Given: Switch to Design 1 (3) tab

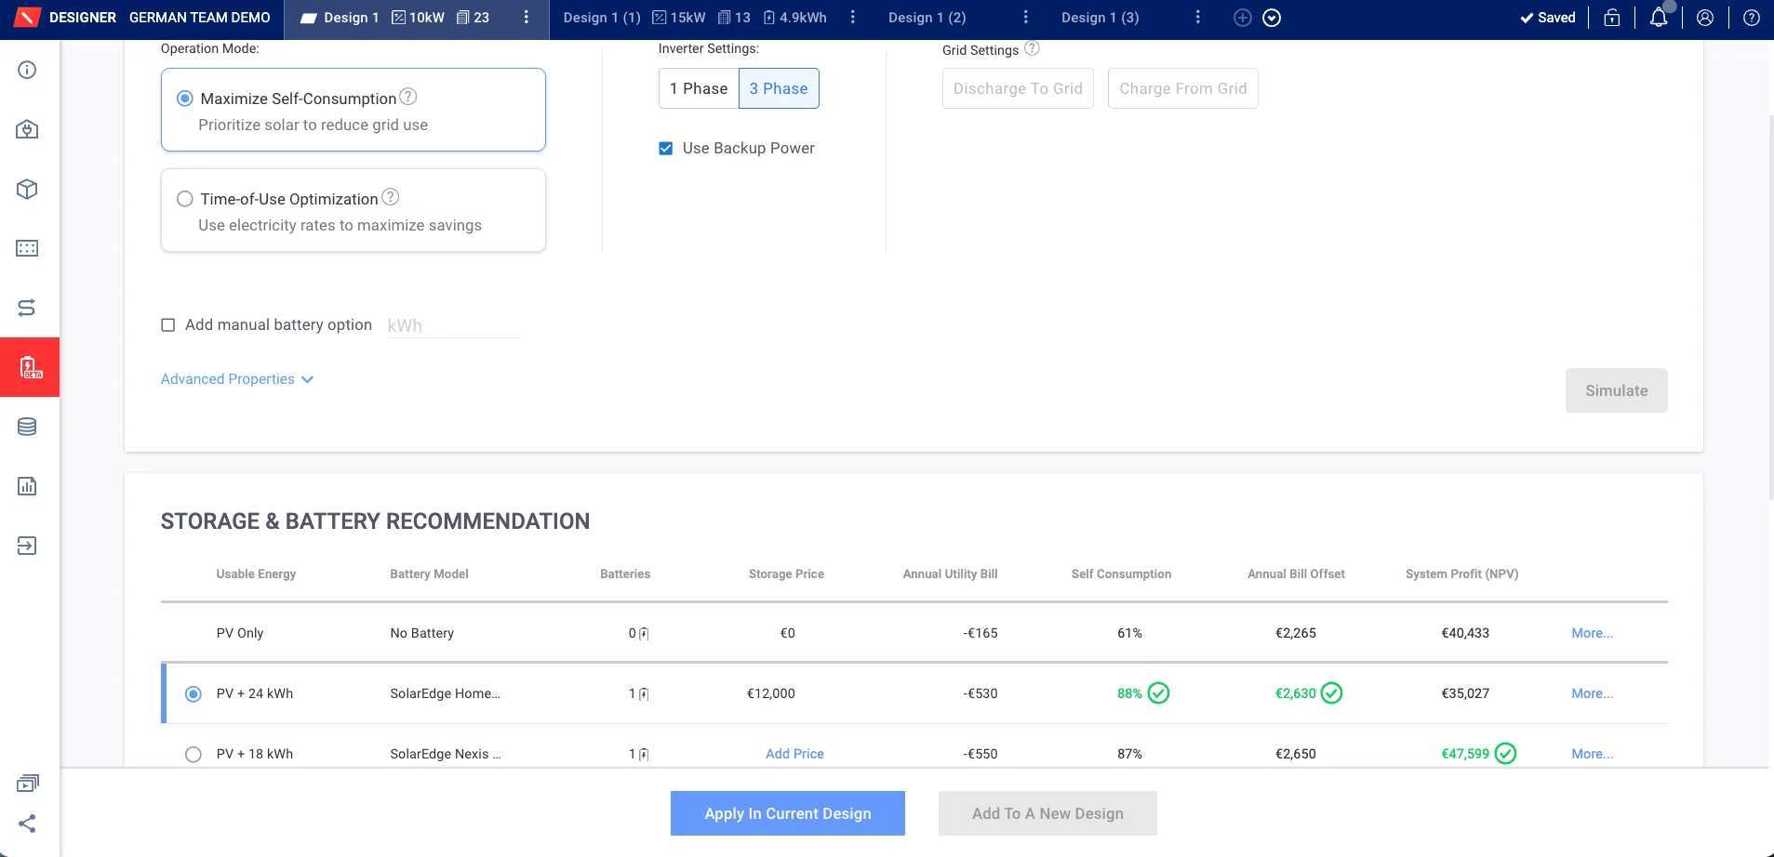Looking at the screenshot, I should (x=1100, y=18).
